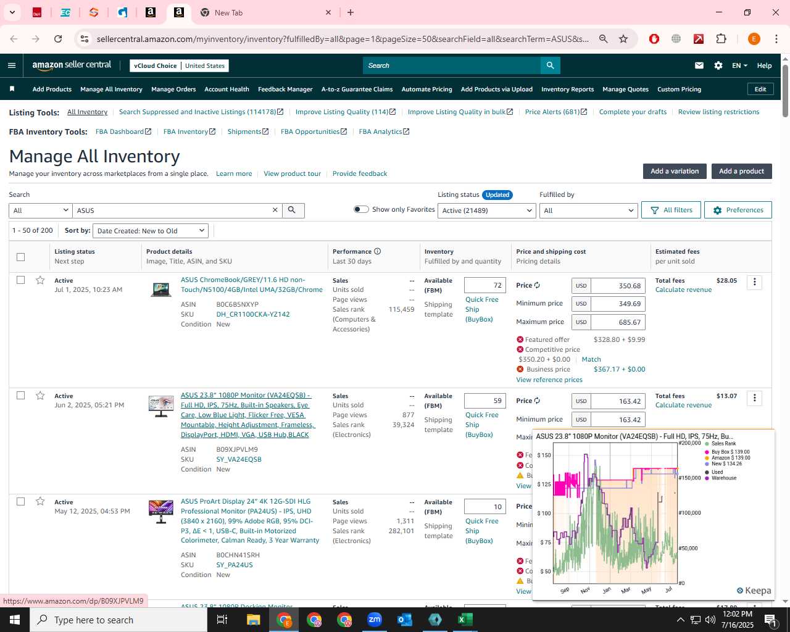790x632 pixels.
Task: Open the browser extensions puzzle icon
Action: [721, 39]
